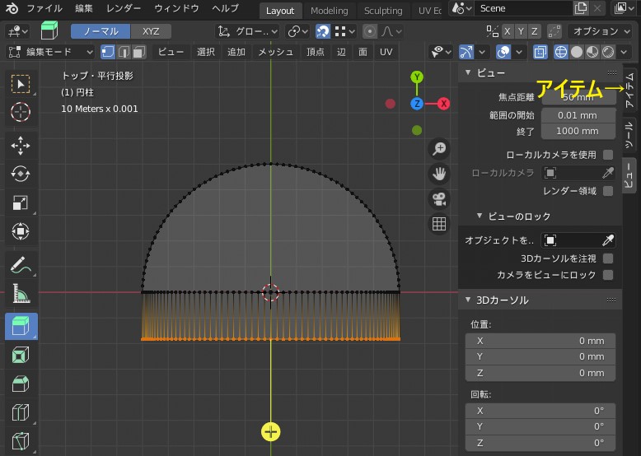Click the viewport zoom magnifier icon
641x456 pixels.
pos(439,149)
